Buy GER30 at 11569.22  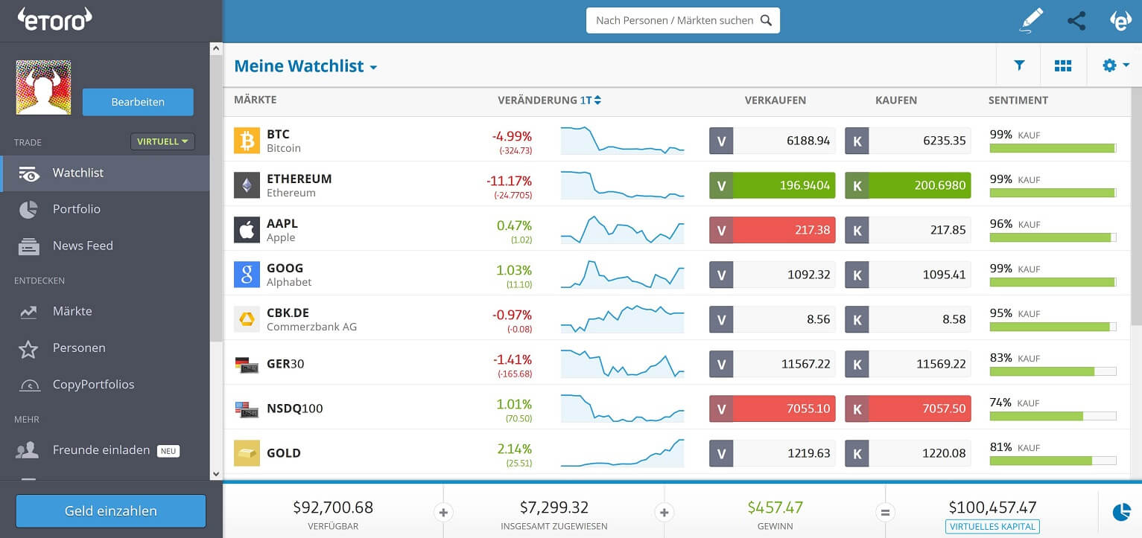[x=908, y=364]
